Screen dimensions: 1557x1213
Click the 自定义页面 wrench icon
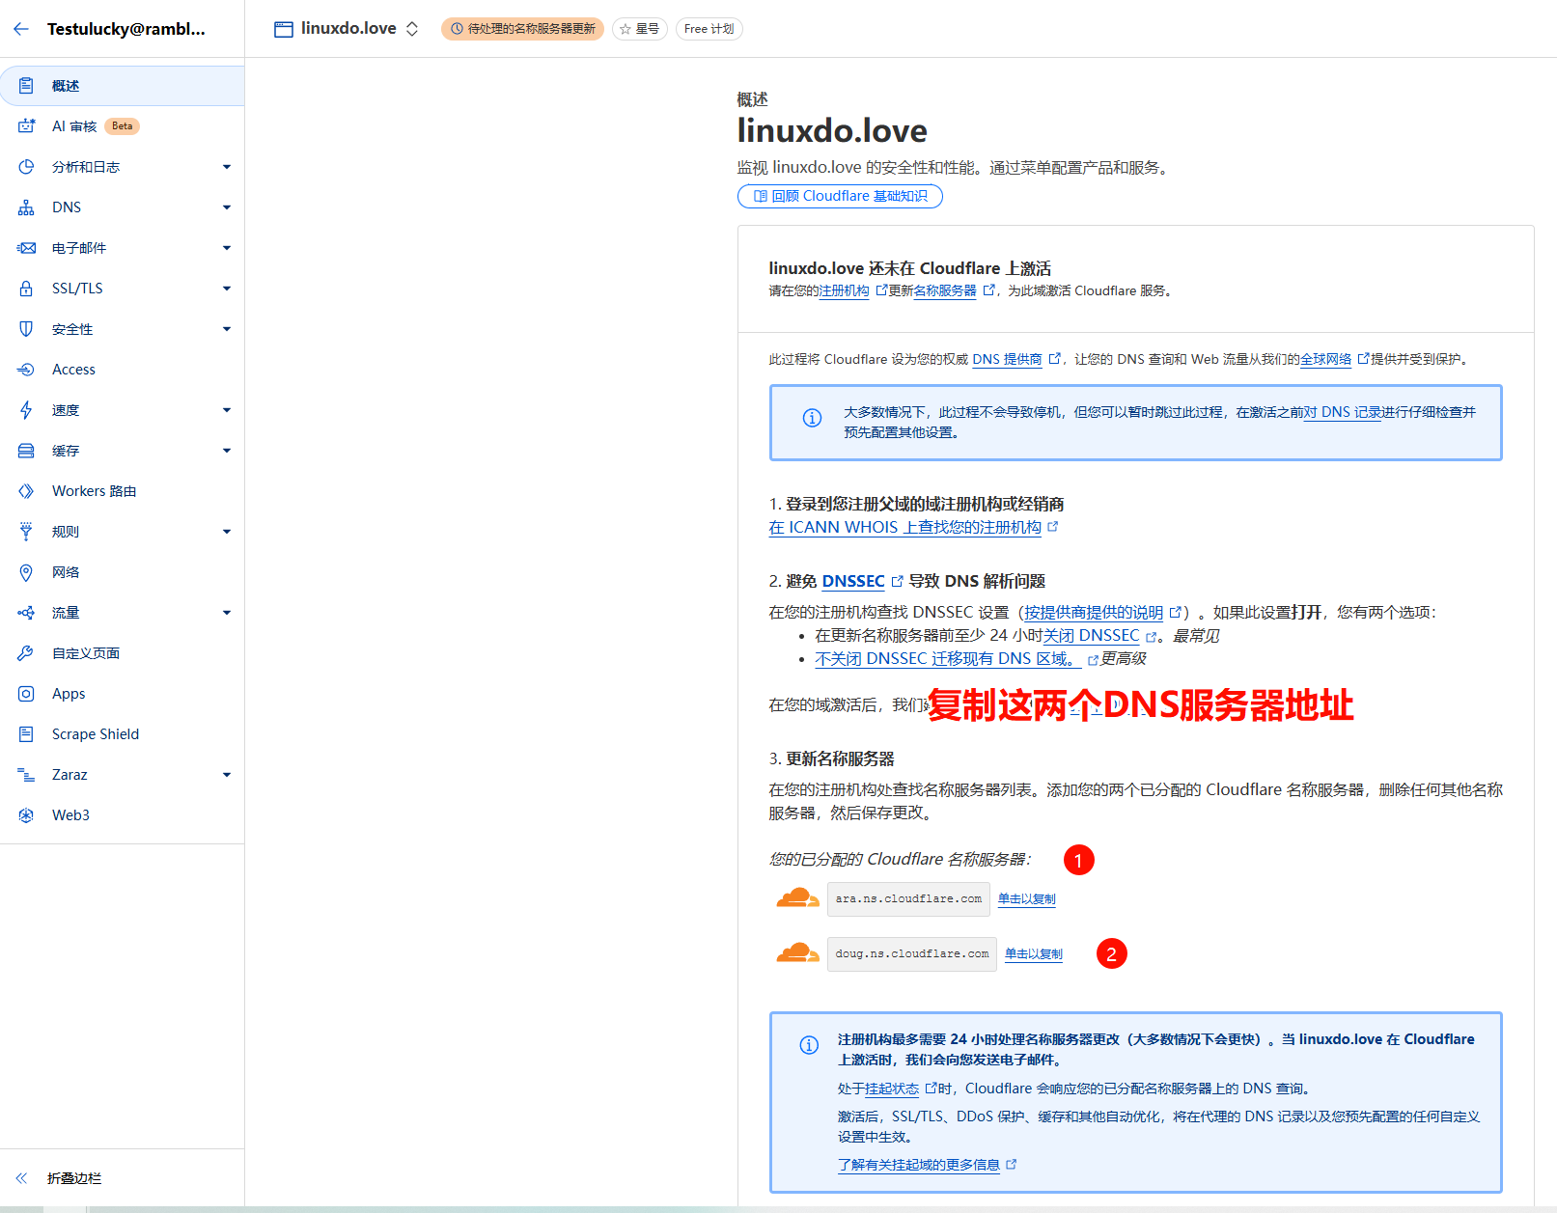tap(26, 653)
